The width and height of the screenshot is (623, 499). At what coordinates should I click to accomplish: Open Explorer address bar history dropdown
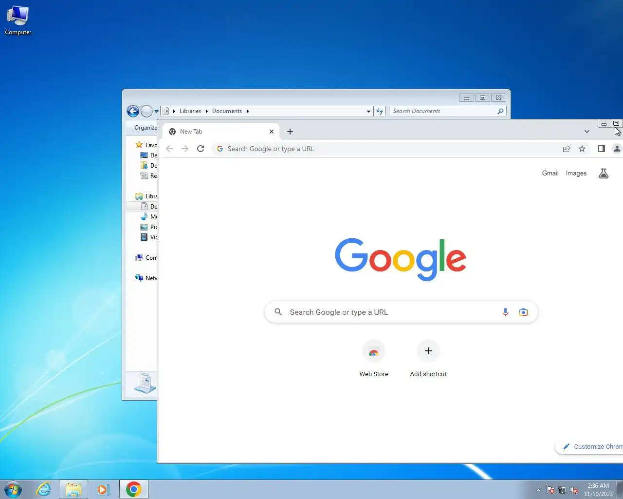click(368, 111)
